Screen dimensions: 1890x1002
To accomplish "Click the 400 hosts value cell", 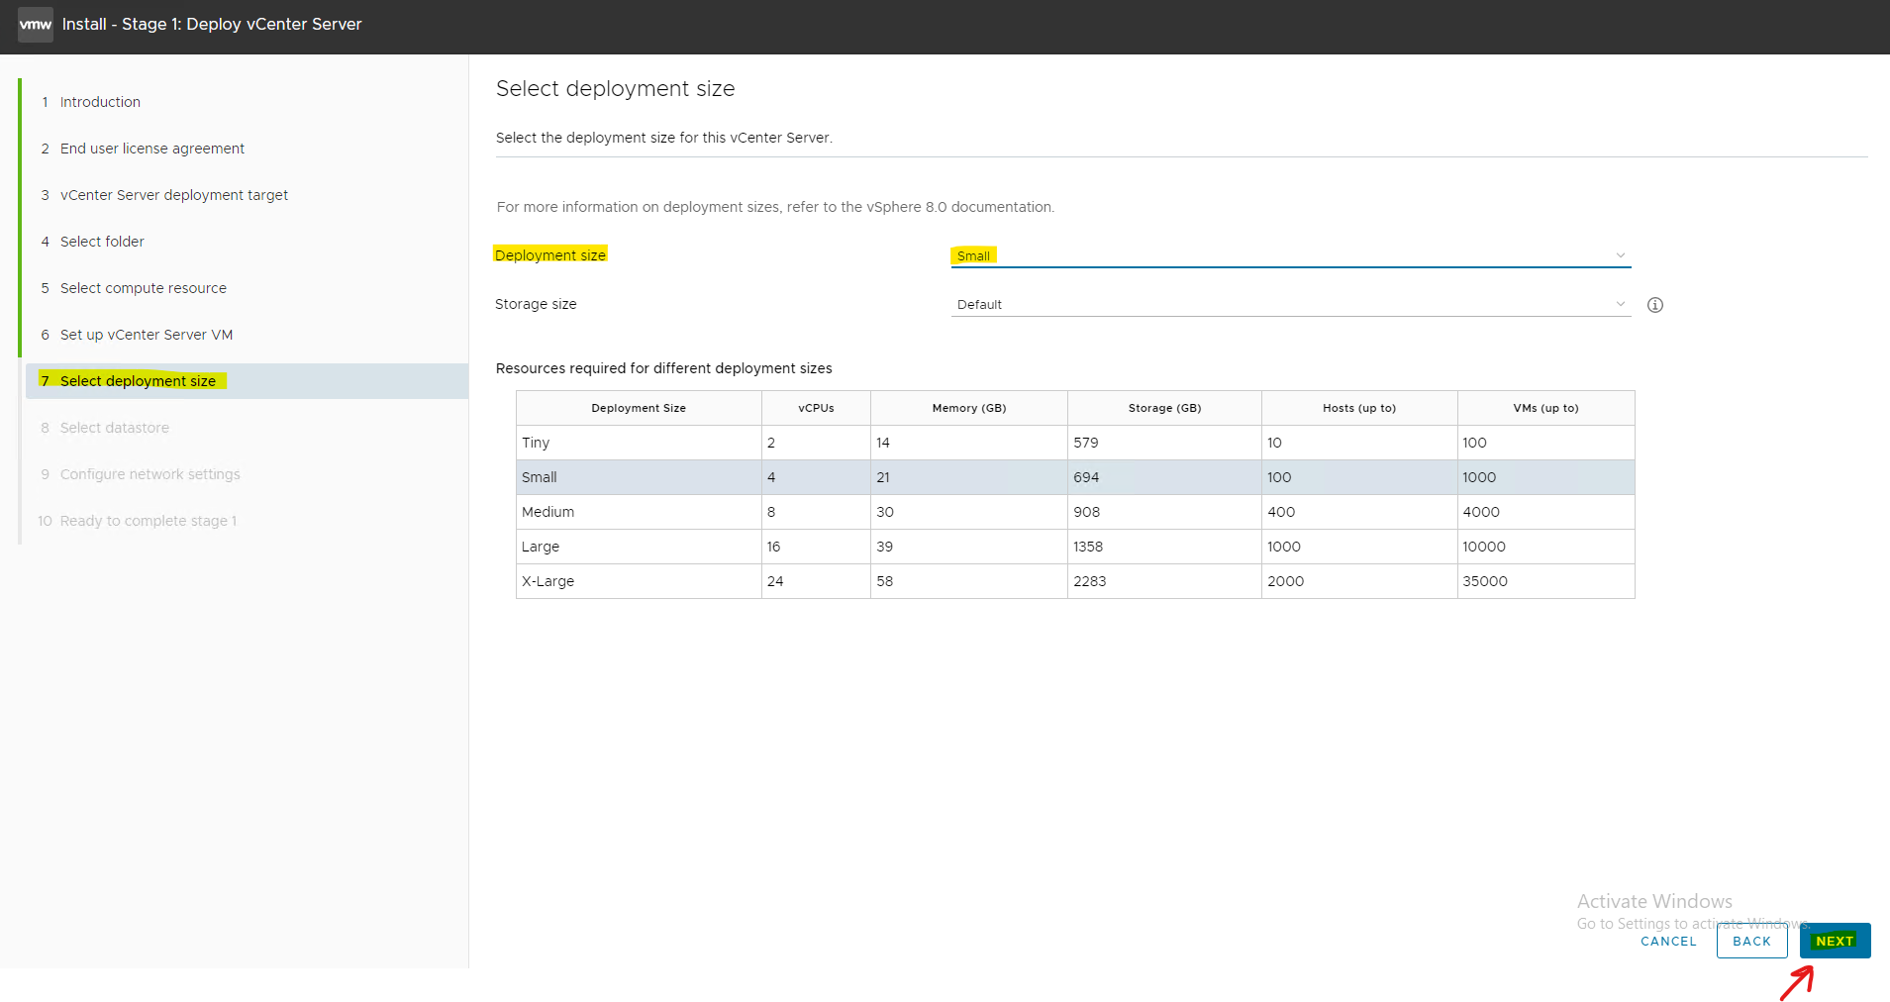I will [x=1359, y=512].
